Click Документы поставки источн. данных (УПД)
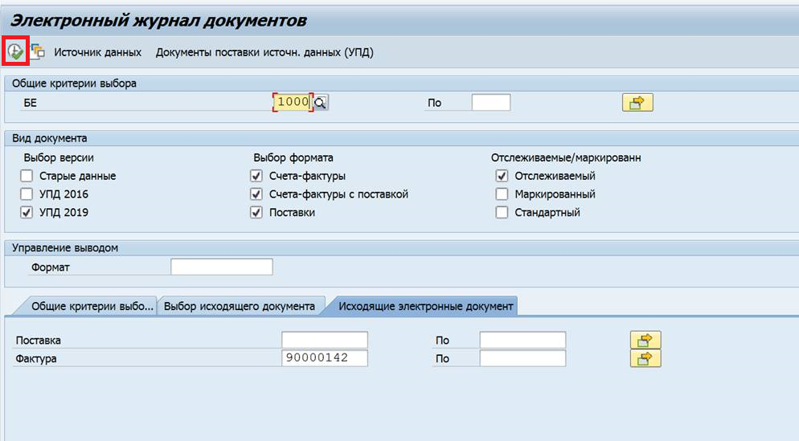The width and height of the screenshot is (799, 441). (x=264, y=52)
